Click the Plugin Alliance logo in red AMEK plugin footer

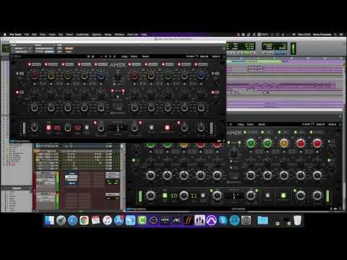click(20, 141)
